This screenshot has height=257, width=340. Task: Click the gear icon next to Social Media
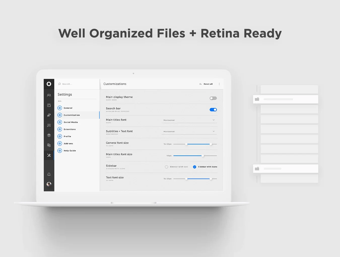(x=60, y=122)
